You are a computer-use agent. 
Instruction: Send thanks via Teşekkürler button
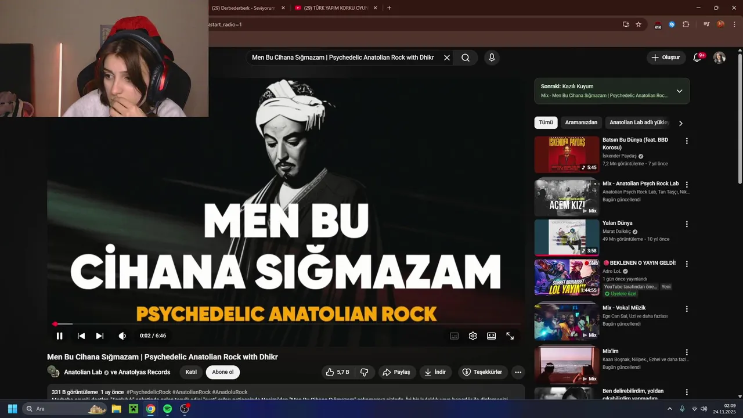[482, 372]
